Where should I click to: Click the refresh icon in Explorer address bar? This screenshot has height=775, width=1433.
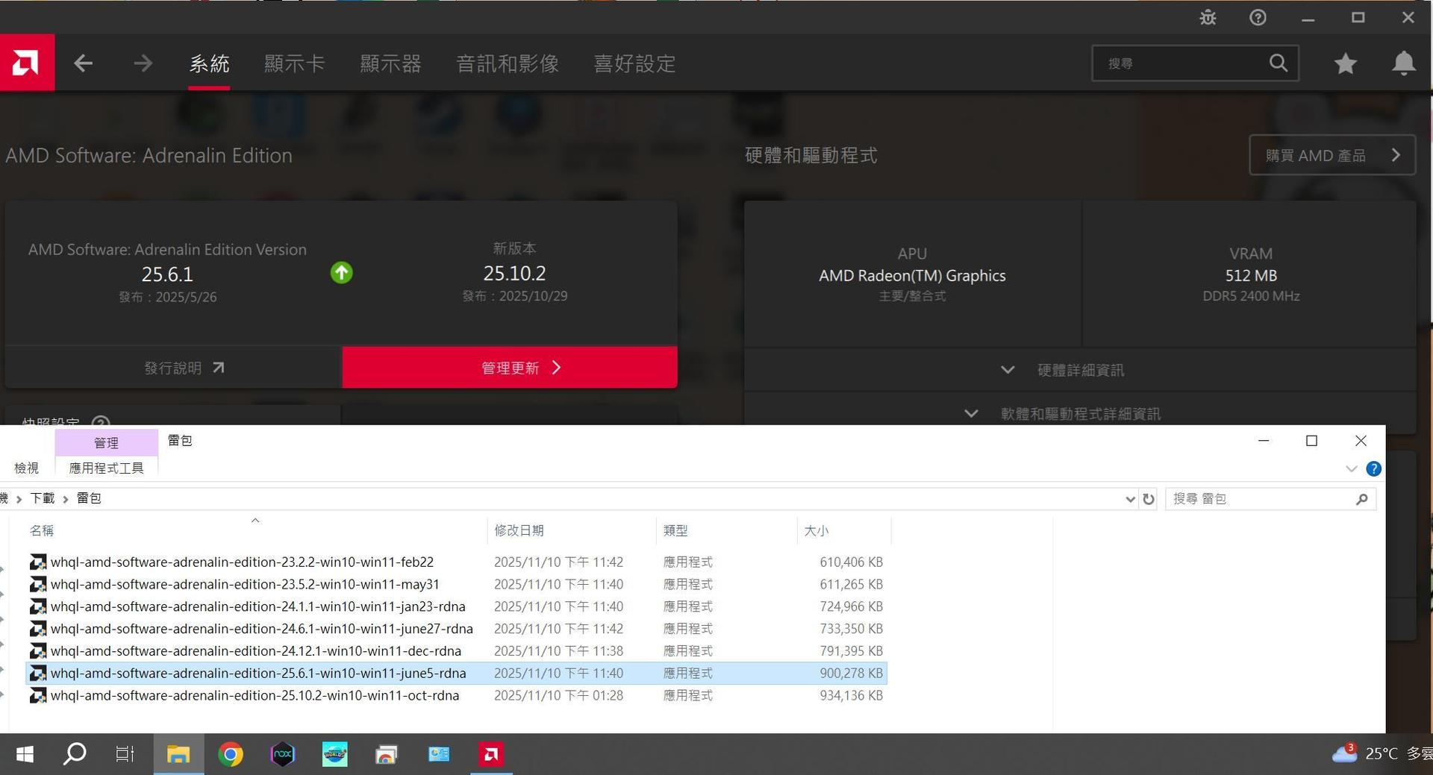coord(1149,499)
